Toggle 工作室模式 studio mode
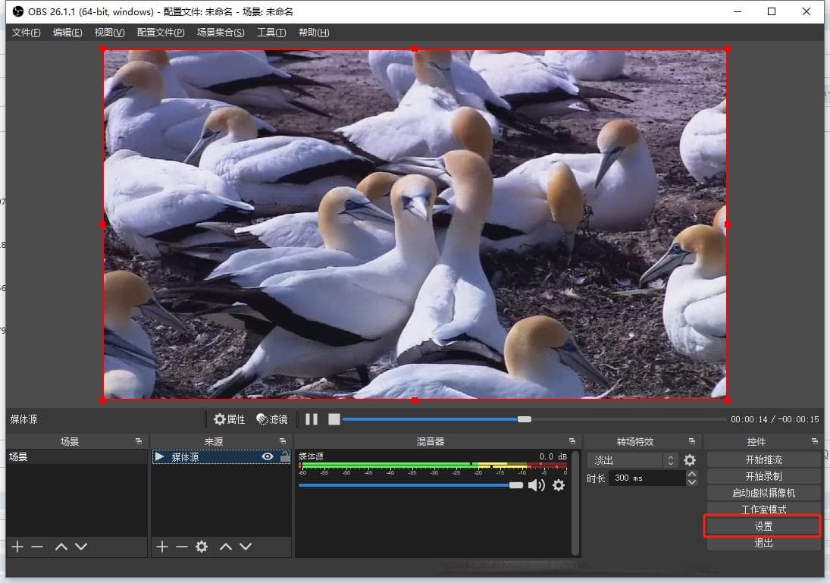Viewport: 830px width, 583px height. 763,509
